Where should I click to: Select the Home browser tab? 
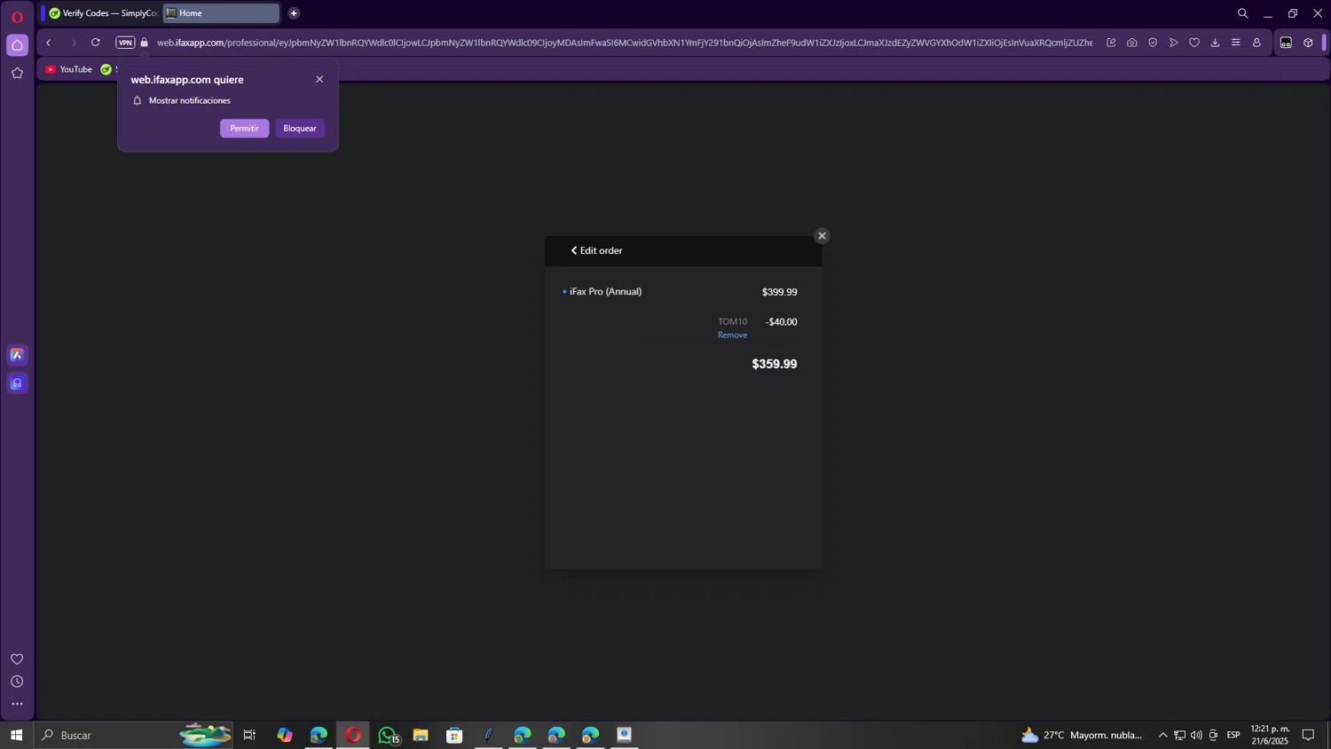221,13
